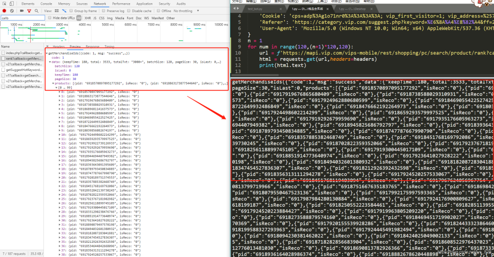The image size is (494, 257).
Task: Check the Offline checkbox
Action: pyautogui.click(x=158, y=11)
